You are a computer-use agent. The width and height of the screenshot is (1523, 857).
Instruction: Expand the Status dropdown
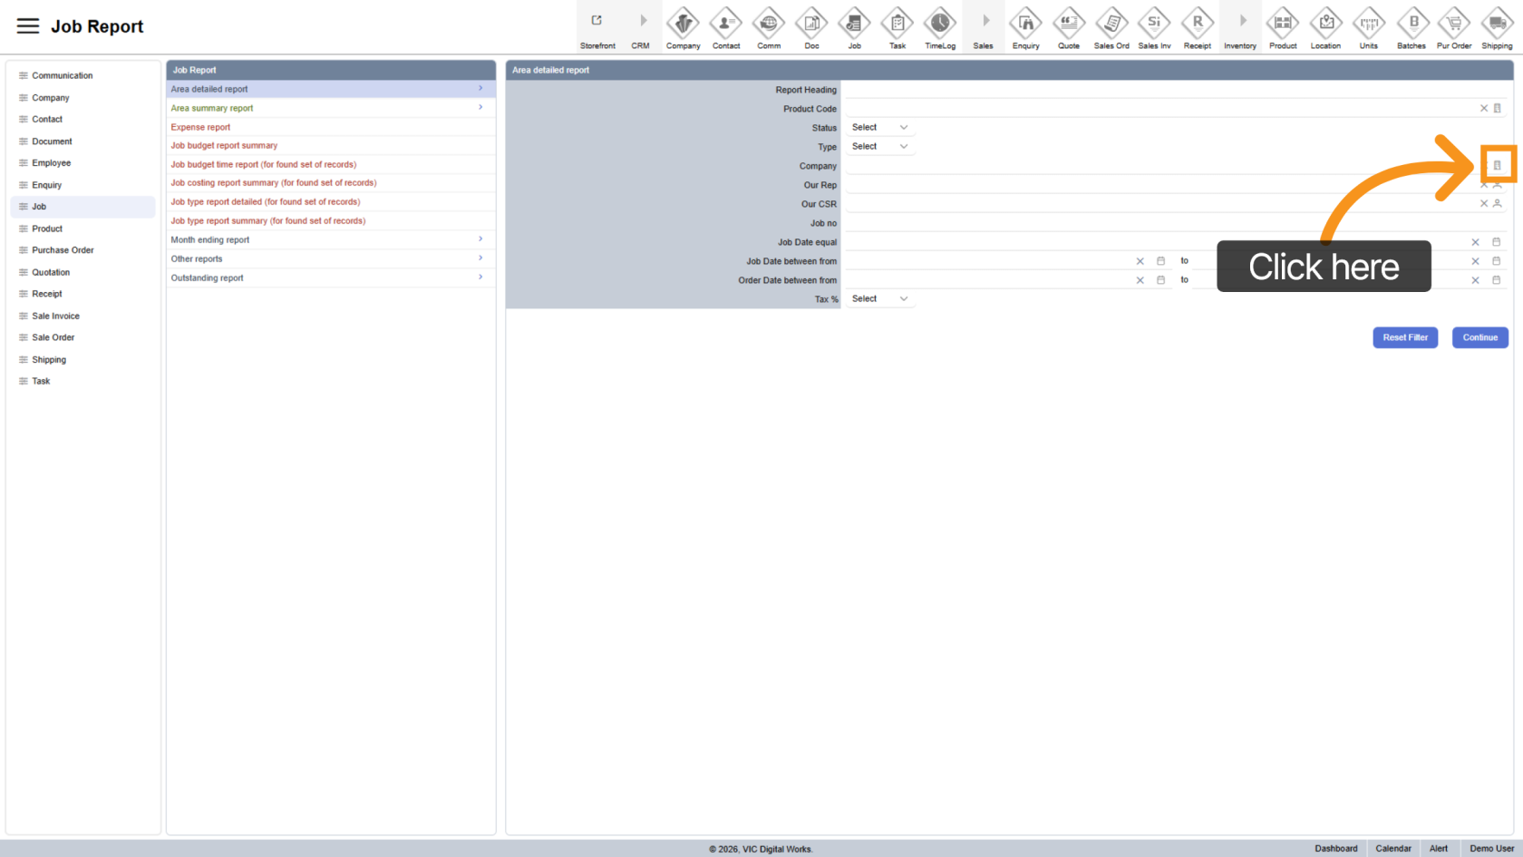879,128
